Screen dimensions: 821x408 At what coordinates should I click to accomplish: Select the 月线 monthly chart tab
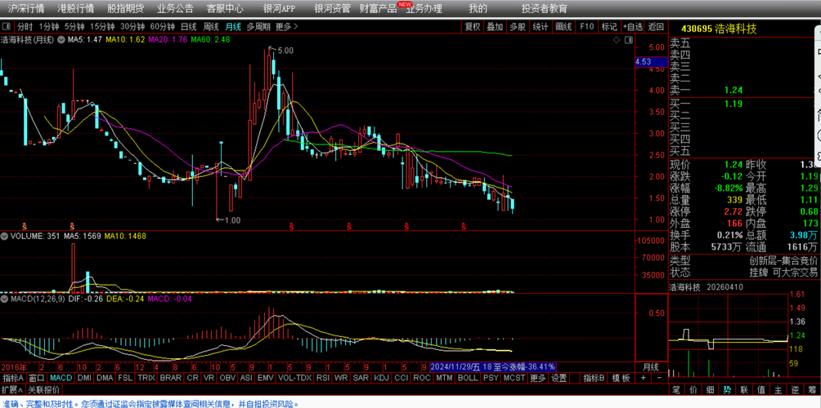233,26
